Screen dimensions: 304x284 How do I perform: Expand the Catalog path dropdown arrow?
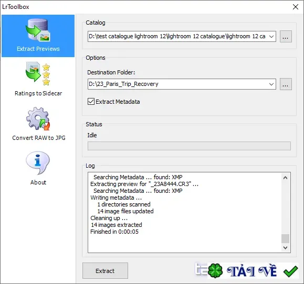tap(271, 36)
